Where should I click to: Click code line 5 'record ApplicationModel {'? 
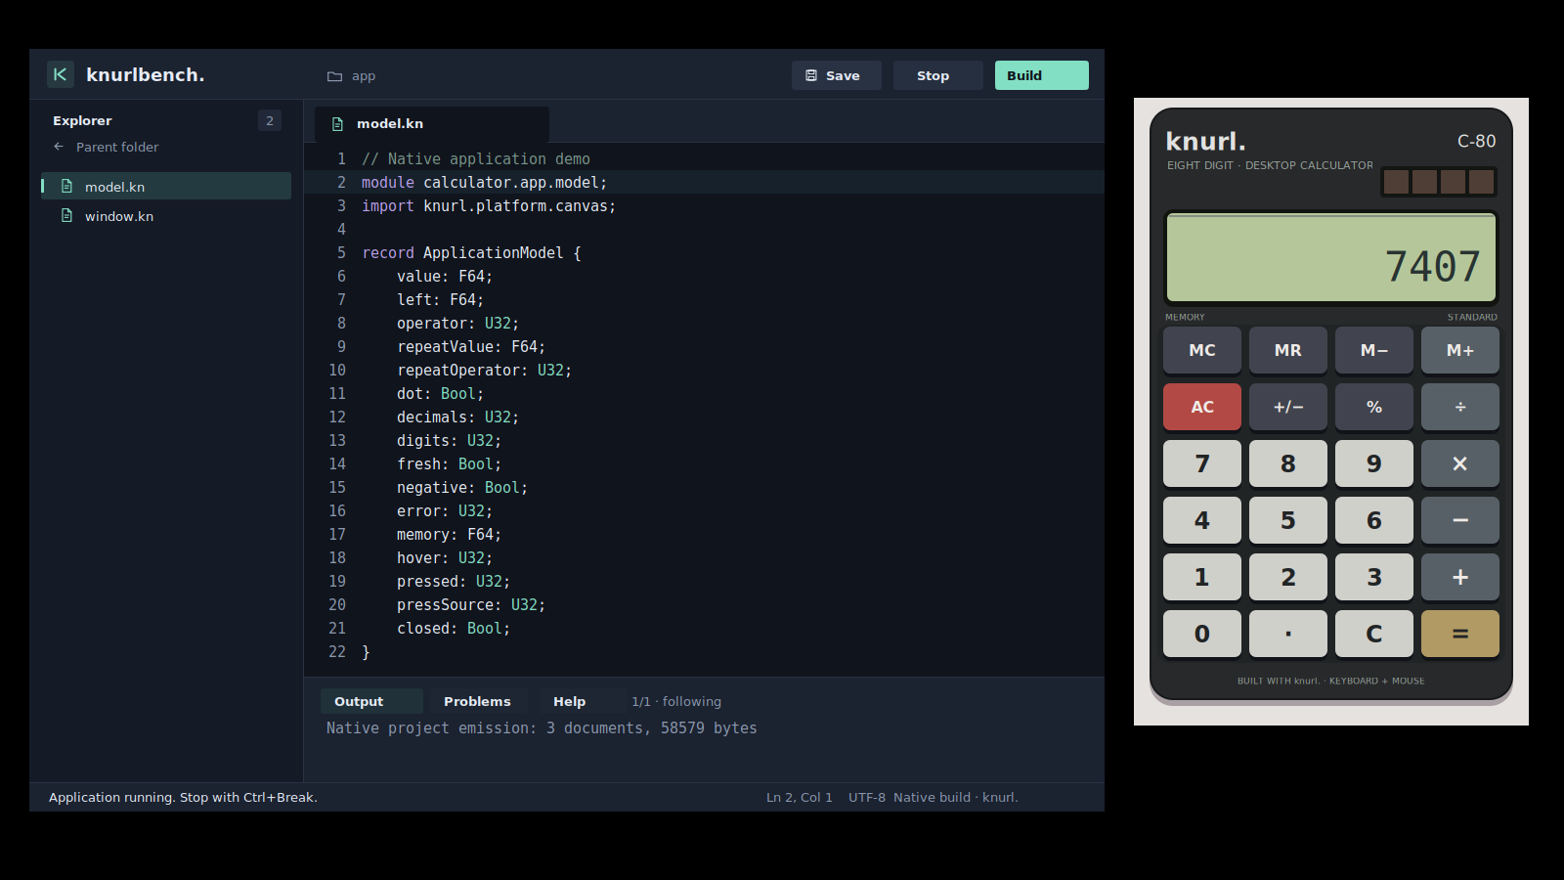click(471, 252)
